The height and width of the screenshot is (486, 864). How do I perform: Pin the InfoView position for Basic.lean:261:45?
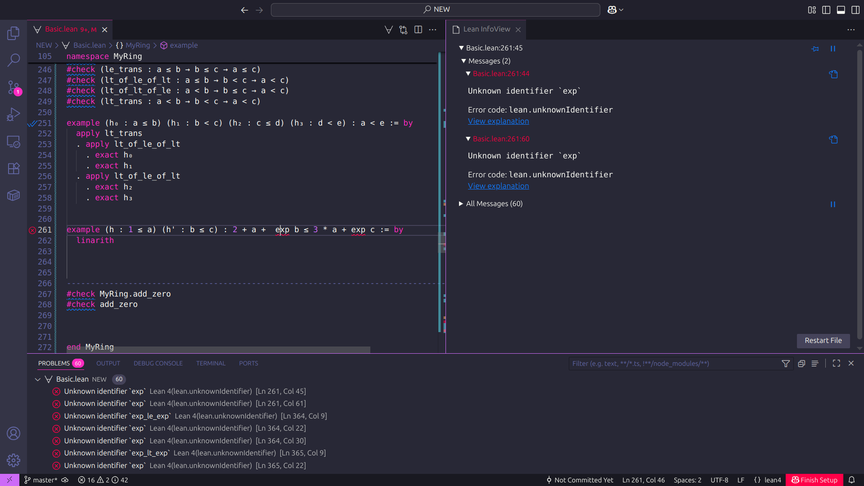point(815,49)
